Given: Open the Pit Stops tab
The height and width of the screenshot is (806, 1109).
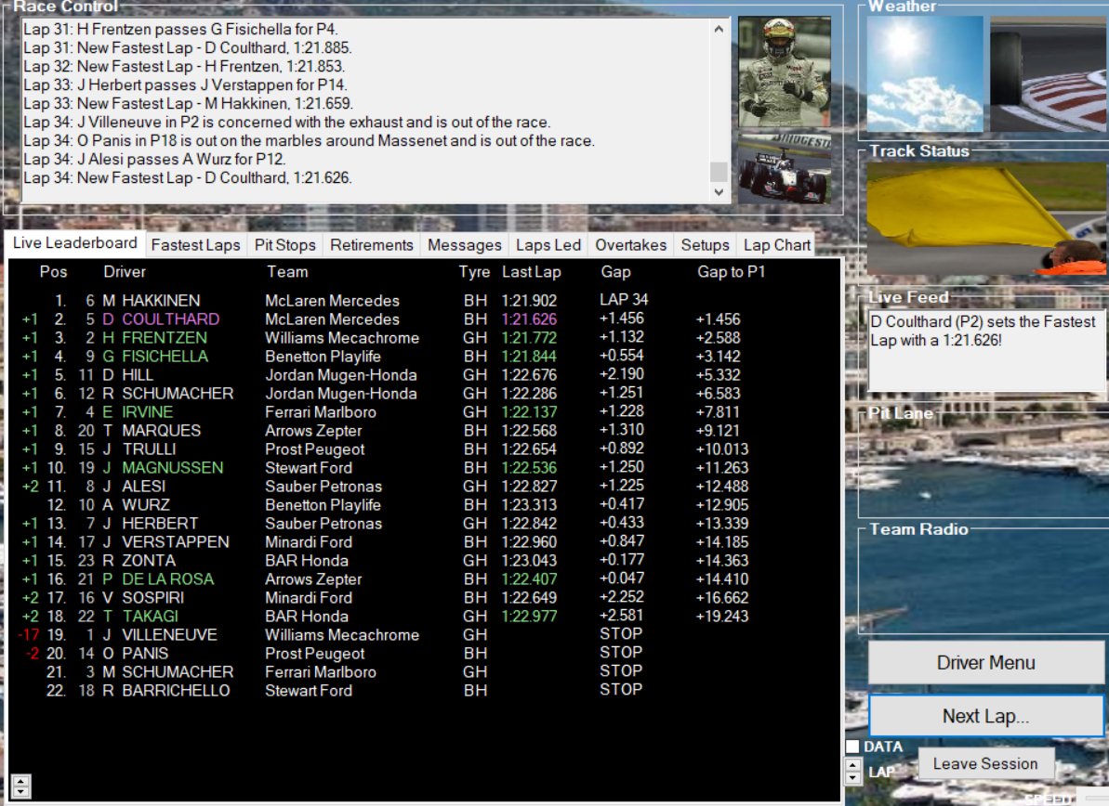Looking at the screenshot, I should [285, 245].
